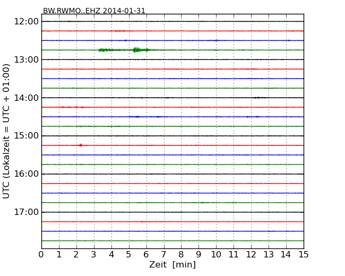The image size is (345, 276).
Task: Click the vertical UTC Lokalzeit axis label
Action: (6, 132)
